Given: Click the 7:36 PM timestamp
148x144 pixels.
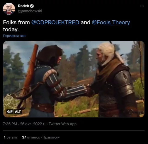Looking at the screenshot, I should click(x=10, y=124).
